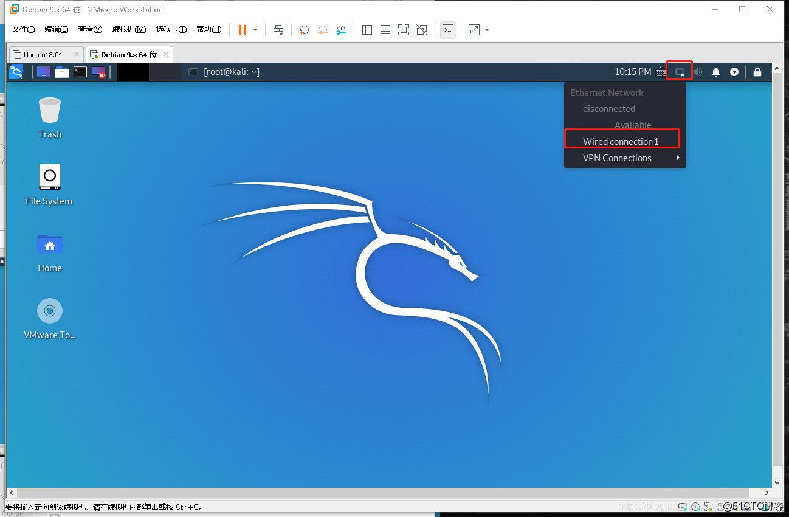The width and height of the screenshot is (789, 517).
Task: Open notifications bell in Kali panel
Action: point(716,72)
